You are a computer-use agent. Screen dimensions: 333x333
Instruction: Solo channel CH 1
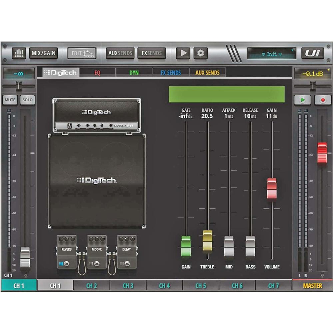coord(27,100)
